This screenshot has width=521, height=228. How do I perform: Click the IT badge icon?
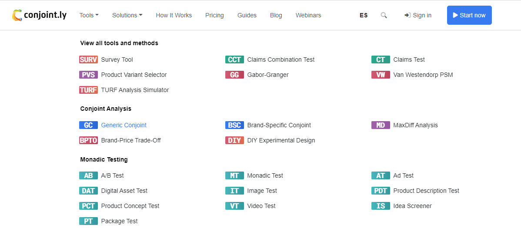point(234,191)
